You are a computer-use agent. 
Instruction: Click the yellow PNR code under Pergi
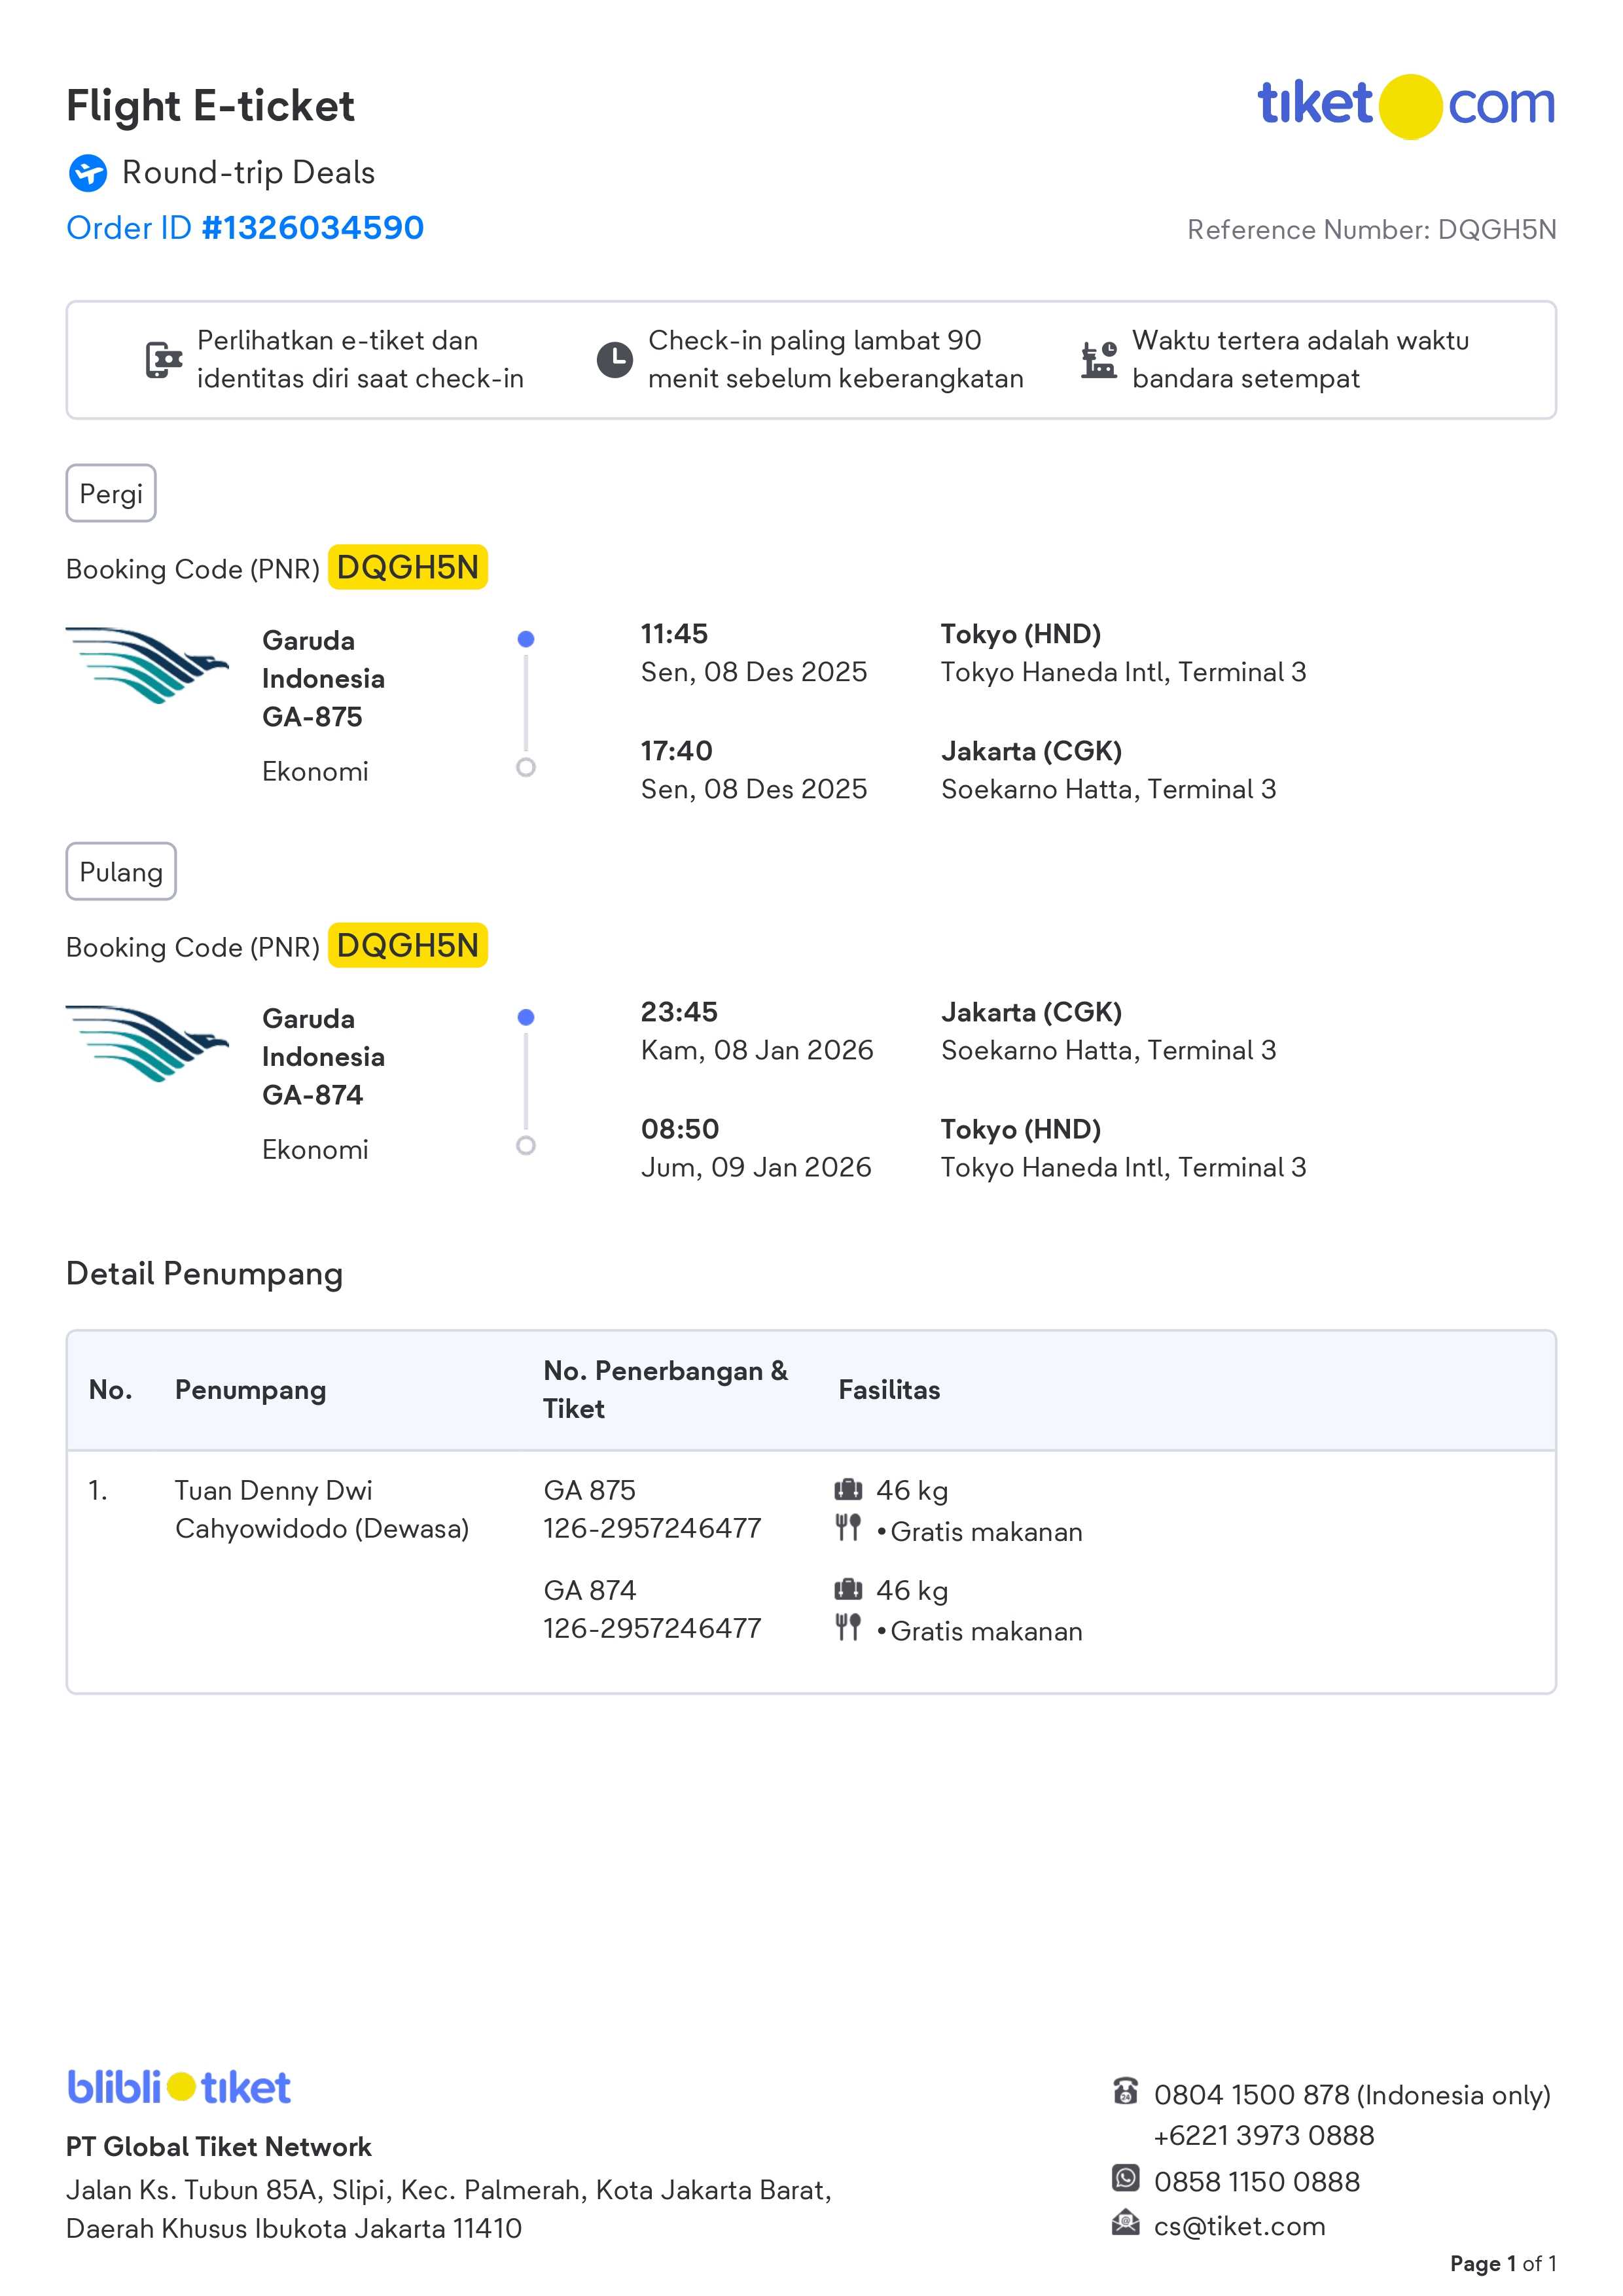[408, 568]
